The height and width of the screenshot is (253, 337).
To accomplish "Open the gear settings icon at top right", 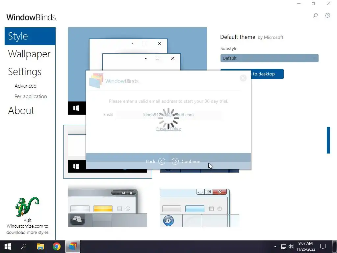I will [x=327, y=15].
